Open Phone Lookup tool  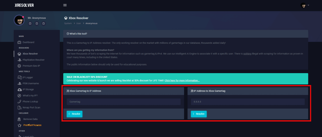coord(30,102)
